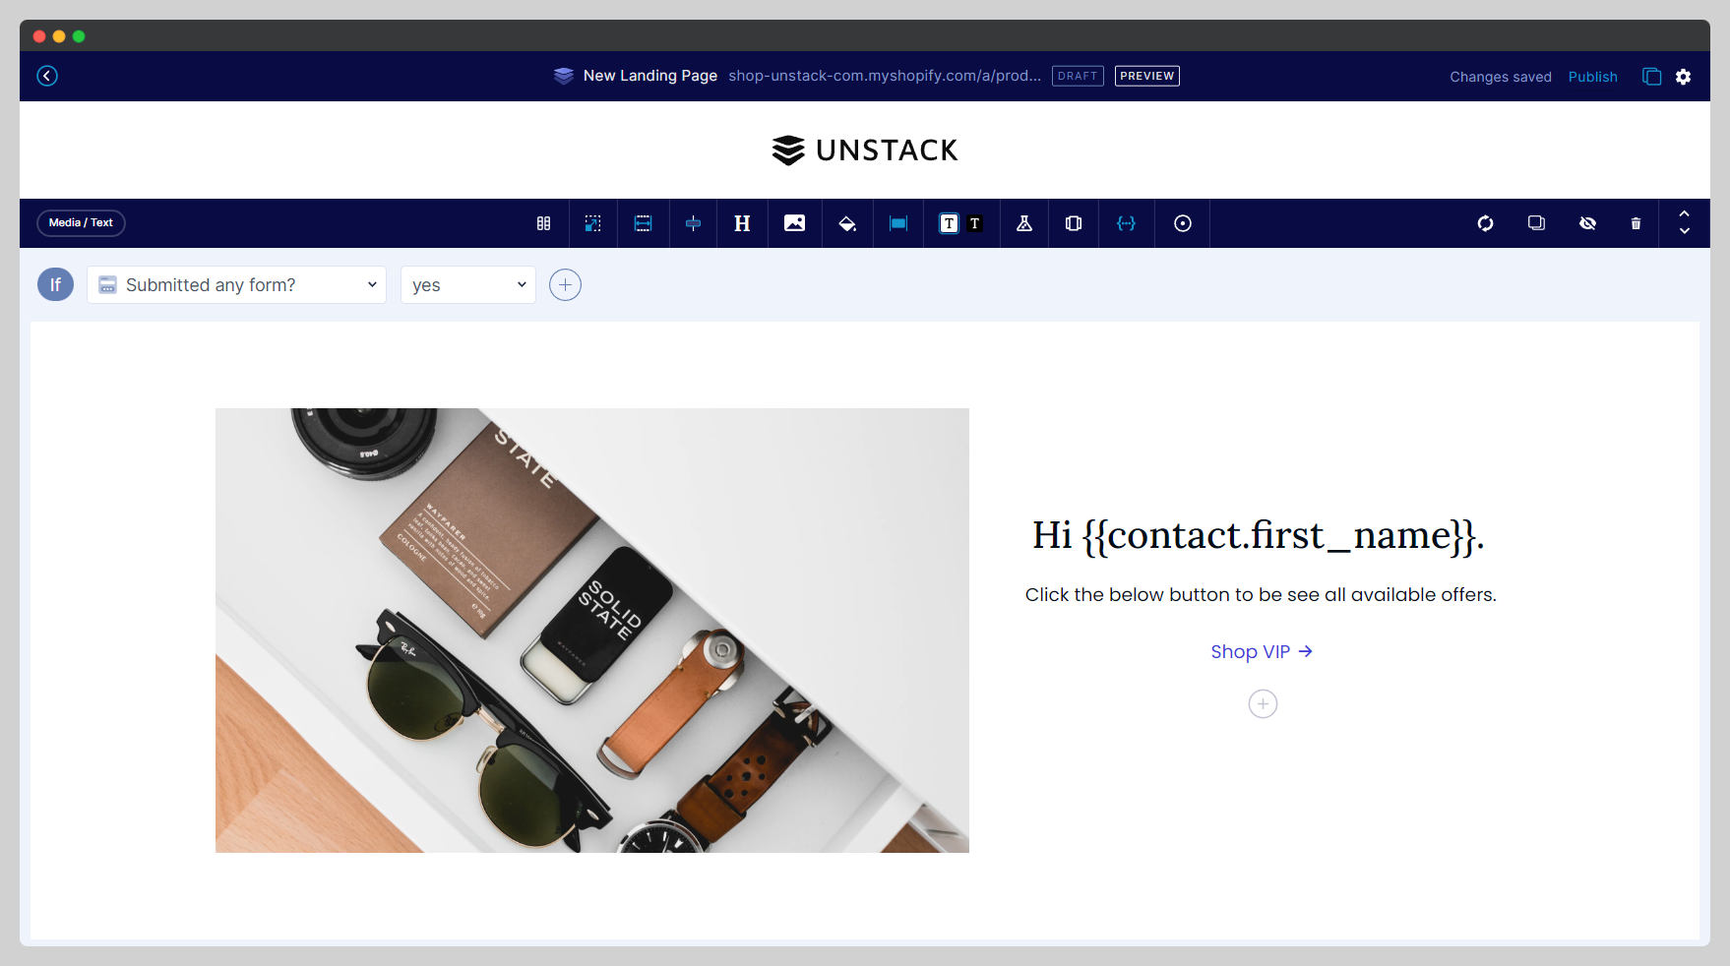Viewport: 1730px width, 966px height.
Task: Click the Image icon in the section toolbar
Action: (x=794, y=223)
